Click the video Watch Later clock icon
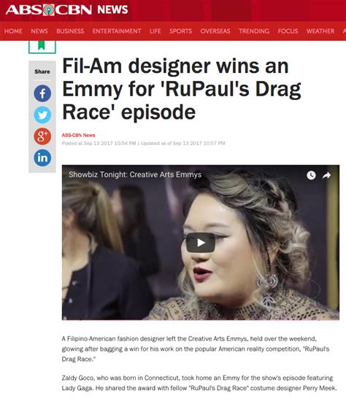 coord(311,175)
